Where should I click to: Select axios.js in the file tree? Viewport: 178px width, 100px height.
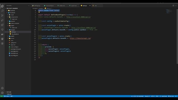click(14, 32)
